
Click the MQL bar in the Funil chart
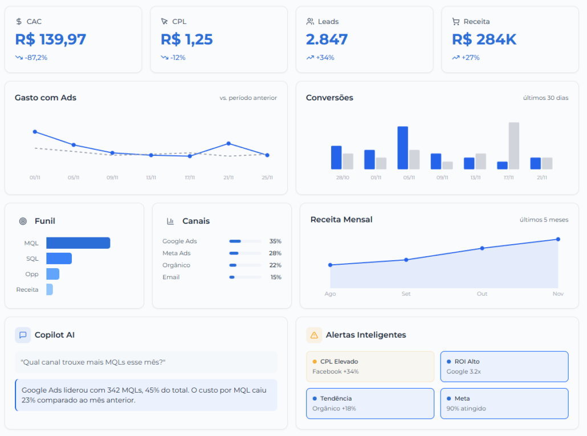[78, 243]
